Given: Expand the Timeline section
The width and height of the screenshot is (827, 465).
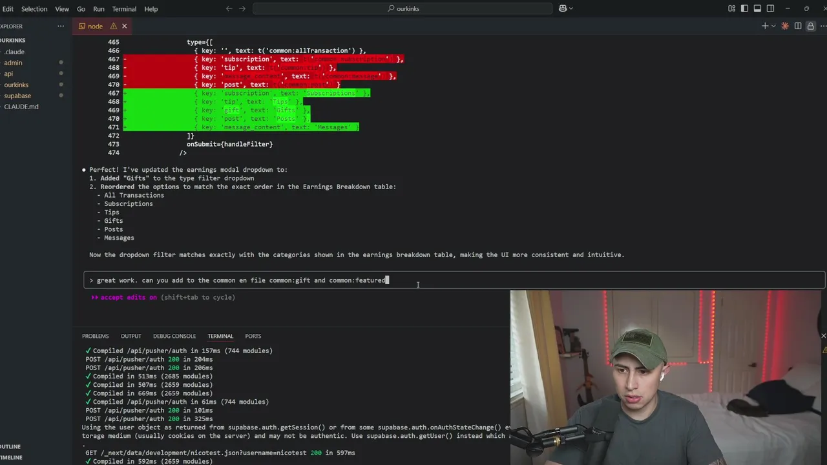Looking at the screenshot, I should (x=11, y=457).
